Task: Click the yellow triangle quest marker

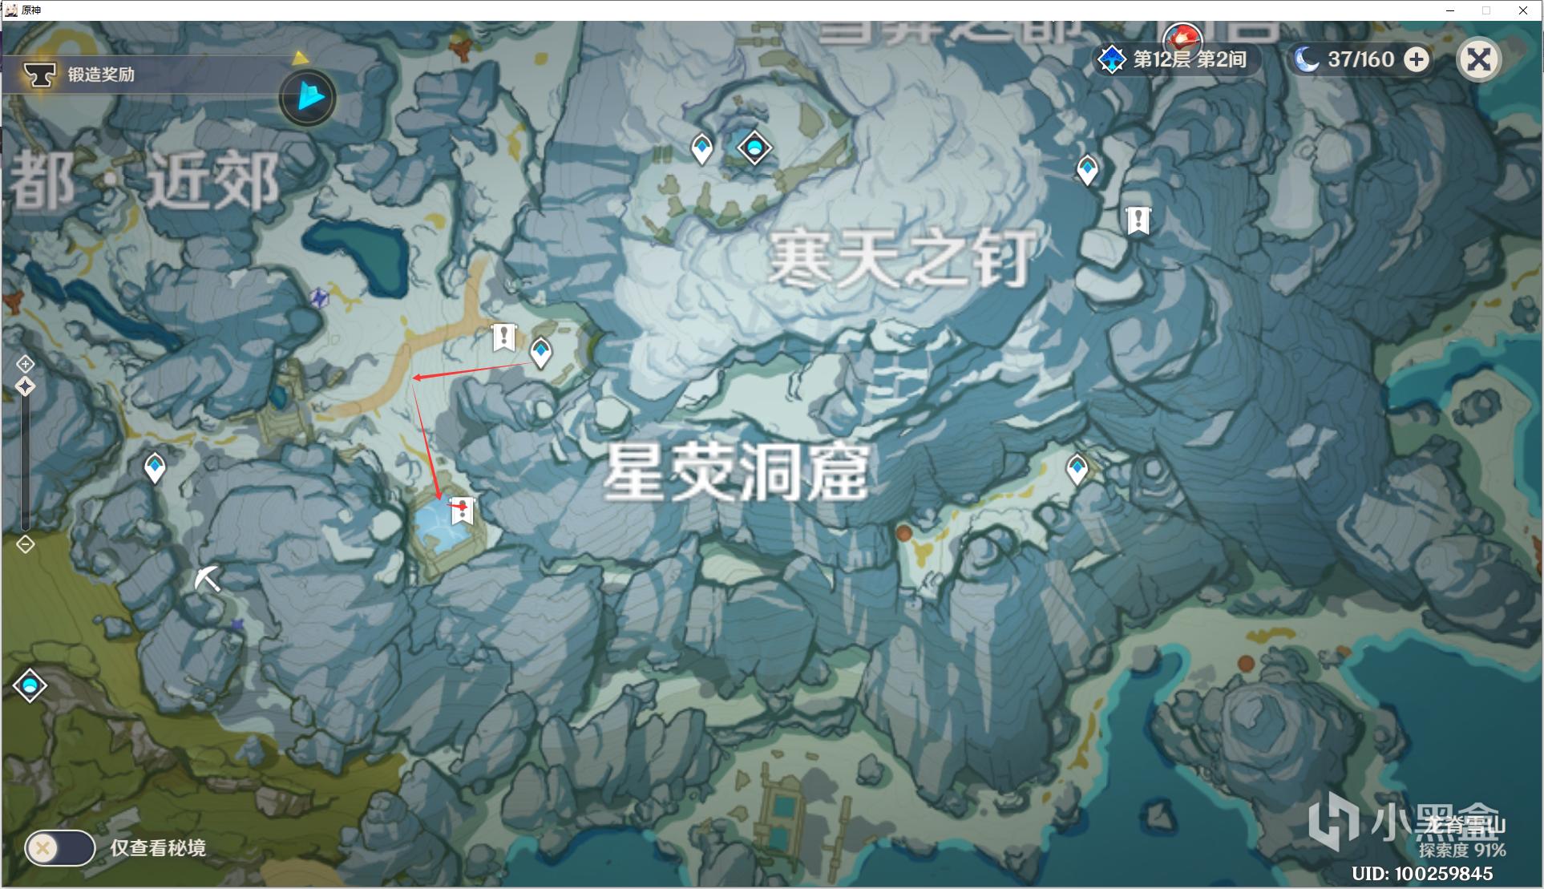Action: [300, 58]
